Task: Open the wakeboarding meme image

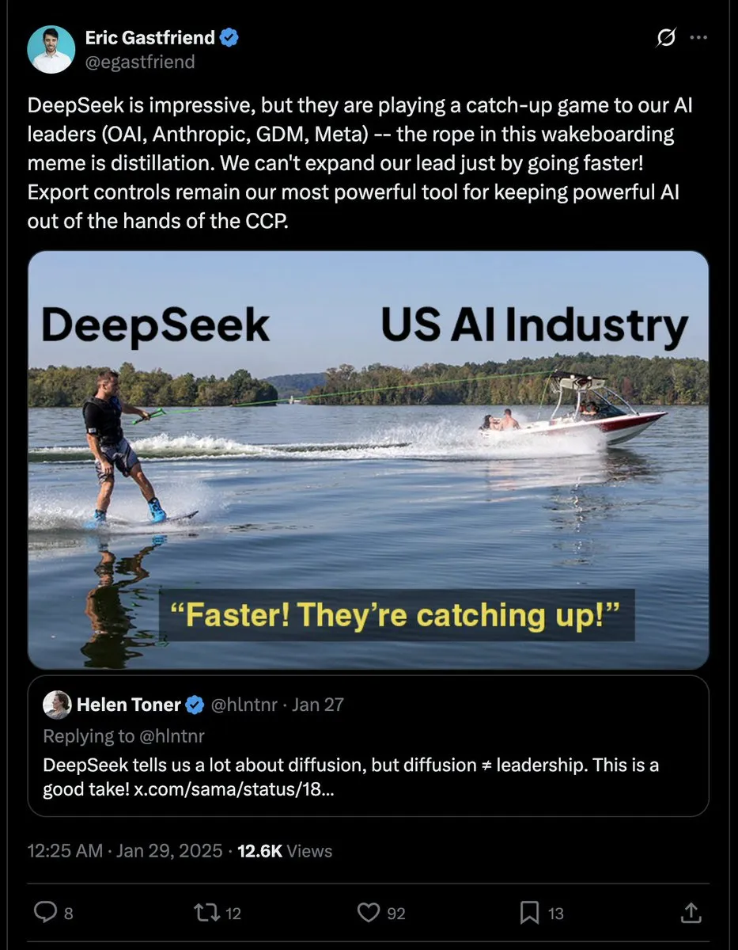Action: (x=369, y=460)
